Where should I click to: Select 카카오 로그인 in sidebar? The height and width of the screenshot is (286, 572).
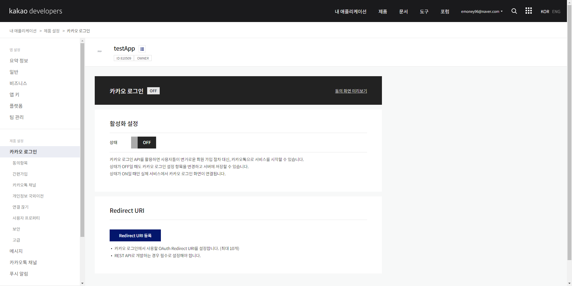tap(40, 152)
